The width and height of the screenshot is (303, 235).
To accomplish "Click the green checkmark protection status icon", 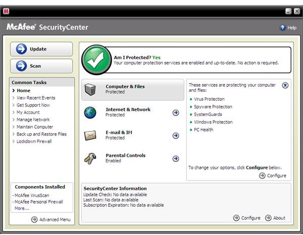I will pos(96,60).
